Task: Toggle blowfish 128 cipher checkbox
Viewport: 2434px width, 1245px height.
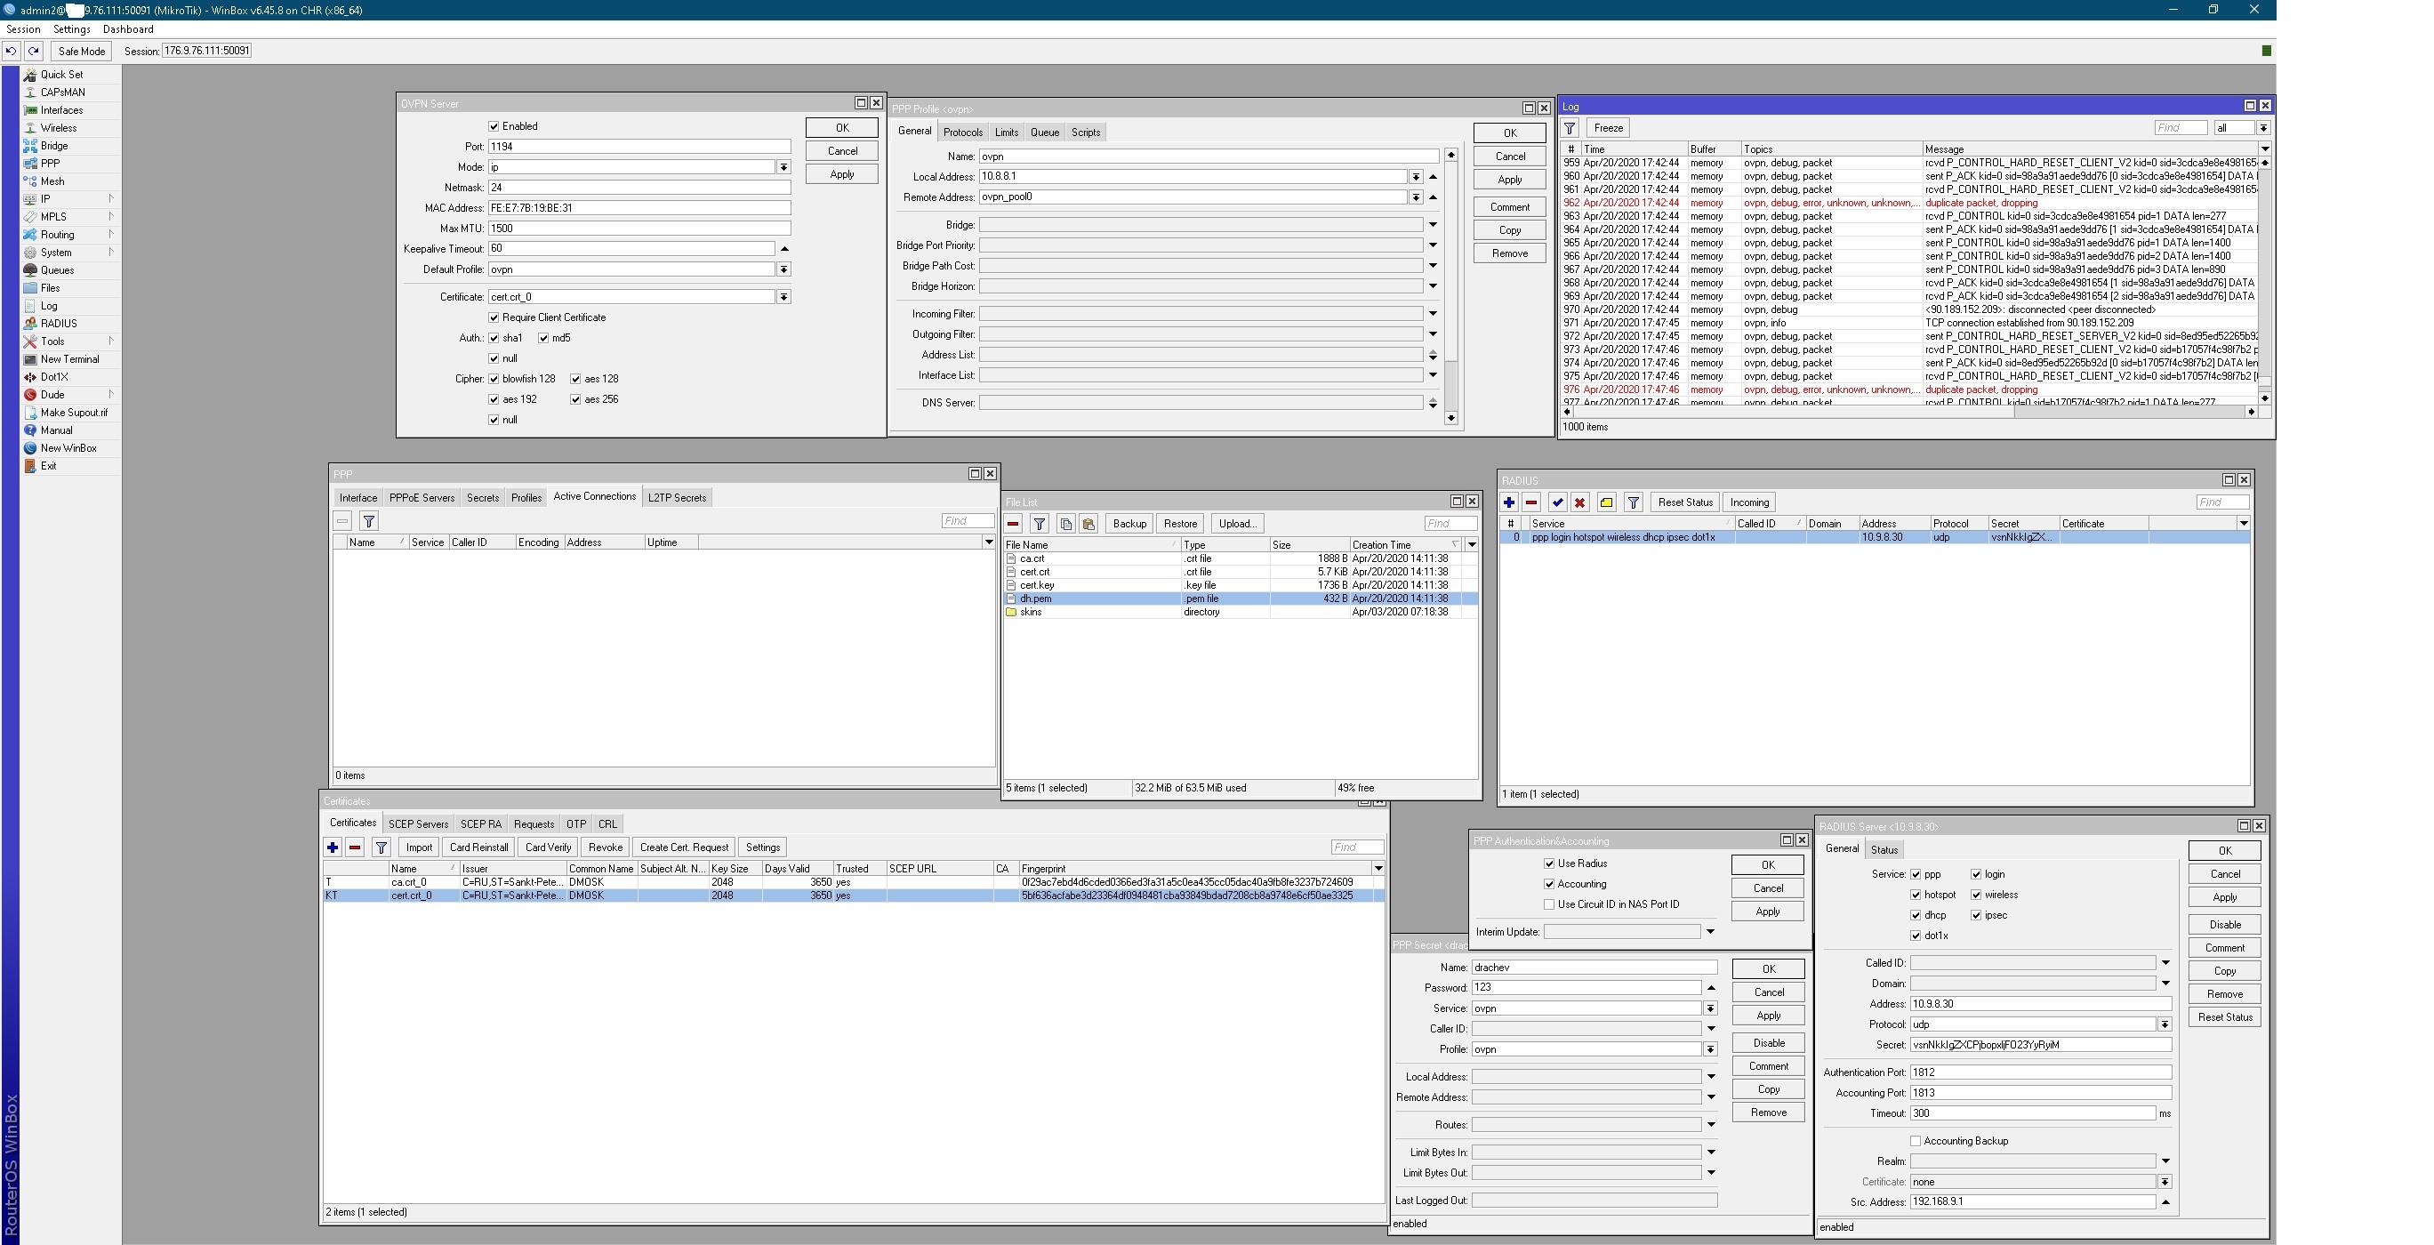Action: 494,380
